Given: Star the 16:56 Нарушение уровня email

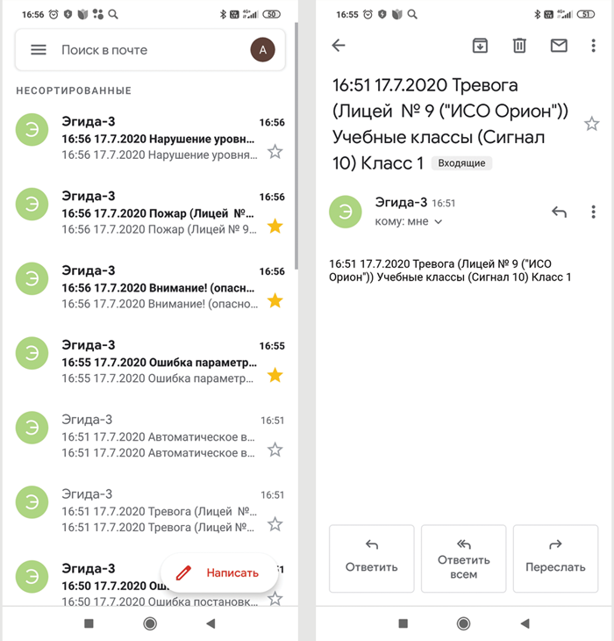Looking at the screenshot, I should click(275, 152).
